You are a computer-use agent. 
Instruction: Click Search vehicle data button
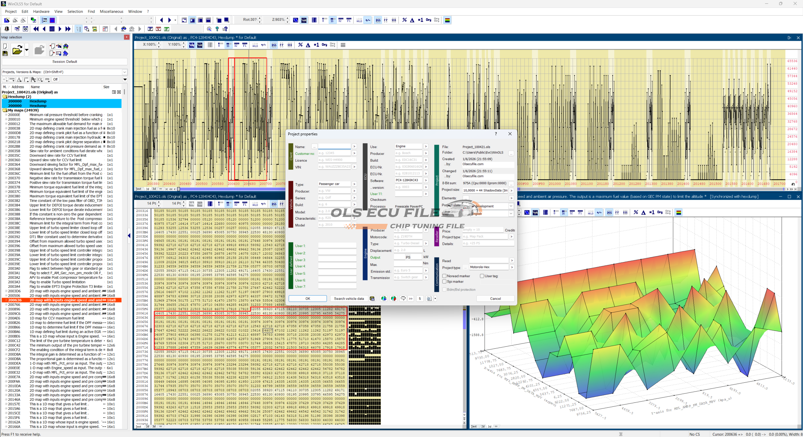(x=348, y=299)
